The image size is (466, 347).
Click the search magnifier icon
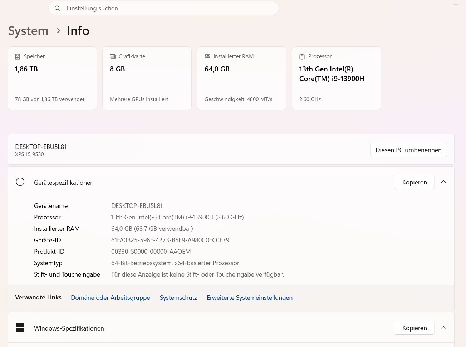[x=58, y=8]
